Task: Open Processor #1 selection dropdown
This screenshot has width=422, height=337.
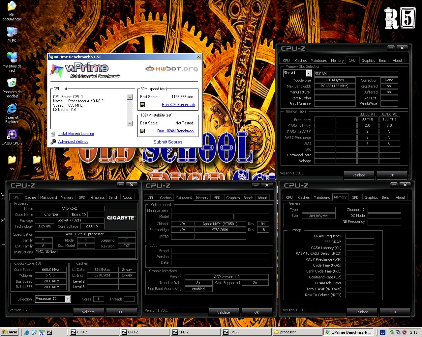Action: 68,299
